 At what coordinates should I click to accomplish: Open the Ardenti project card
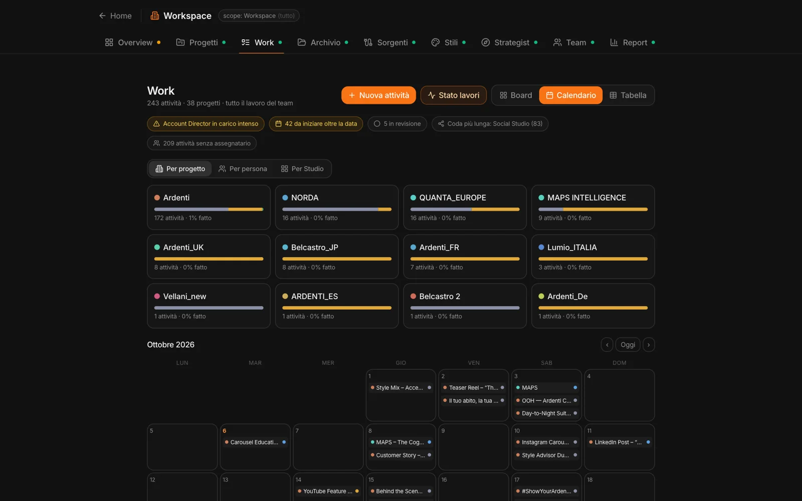pyautogui.click(x=209, y=207)
